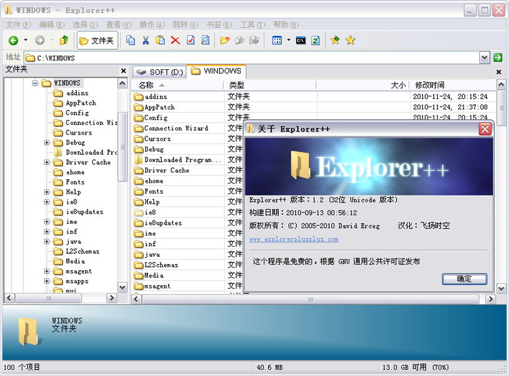The height and width of the screenshot is (376, 509).
Task: Click the C:\WINDOWS address field
Action: coord(252,58)
